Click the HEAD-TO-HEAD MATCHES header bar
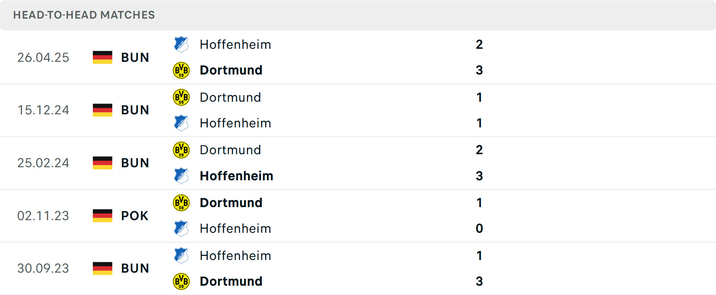 84,15
